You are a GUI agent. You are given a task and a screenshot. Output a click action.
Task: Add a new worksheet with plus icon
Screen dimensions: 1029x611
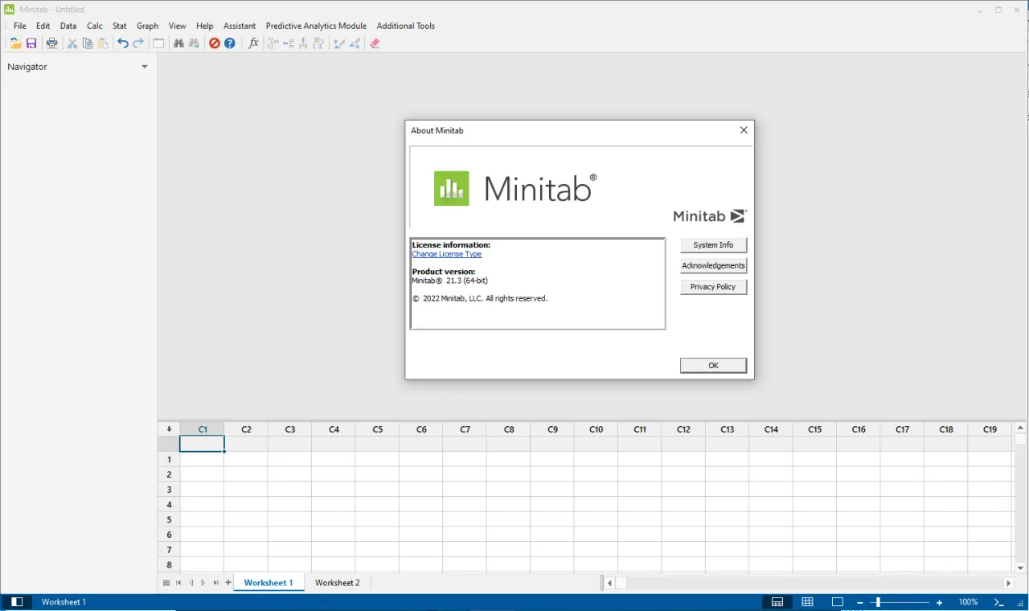coord(228,583)
